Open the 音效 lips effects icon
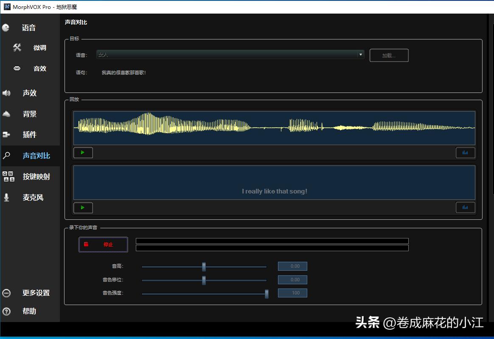This screenshot has height=339, width=494. tap(17, 68)
